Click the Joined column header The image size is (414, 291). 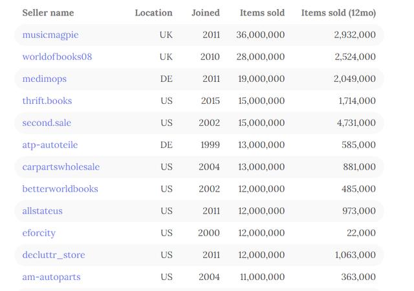click(x=206, y=13)
